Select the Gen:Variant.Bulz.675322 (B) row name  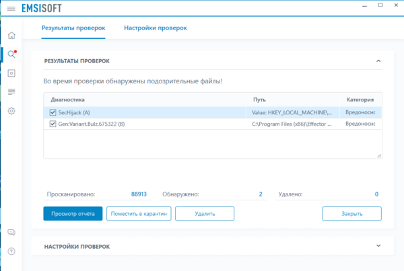[92, 124]
